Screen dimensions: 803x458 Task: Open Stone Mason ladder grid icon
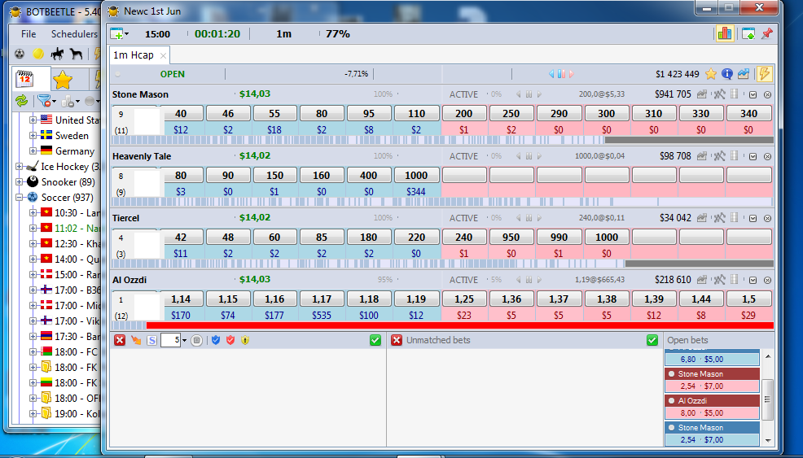click(735, 94)
